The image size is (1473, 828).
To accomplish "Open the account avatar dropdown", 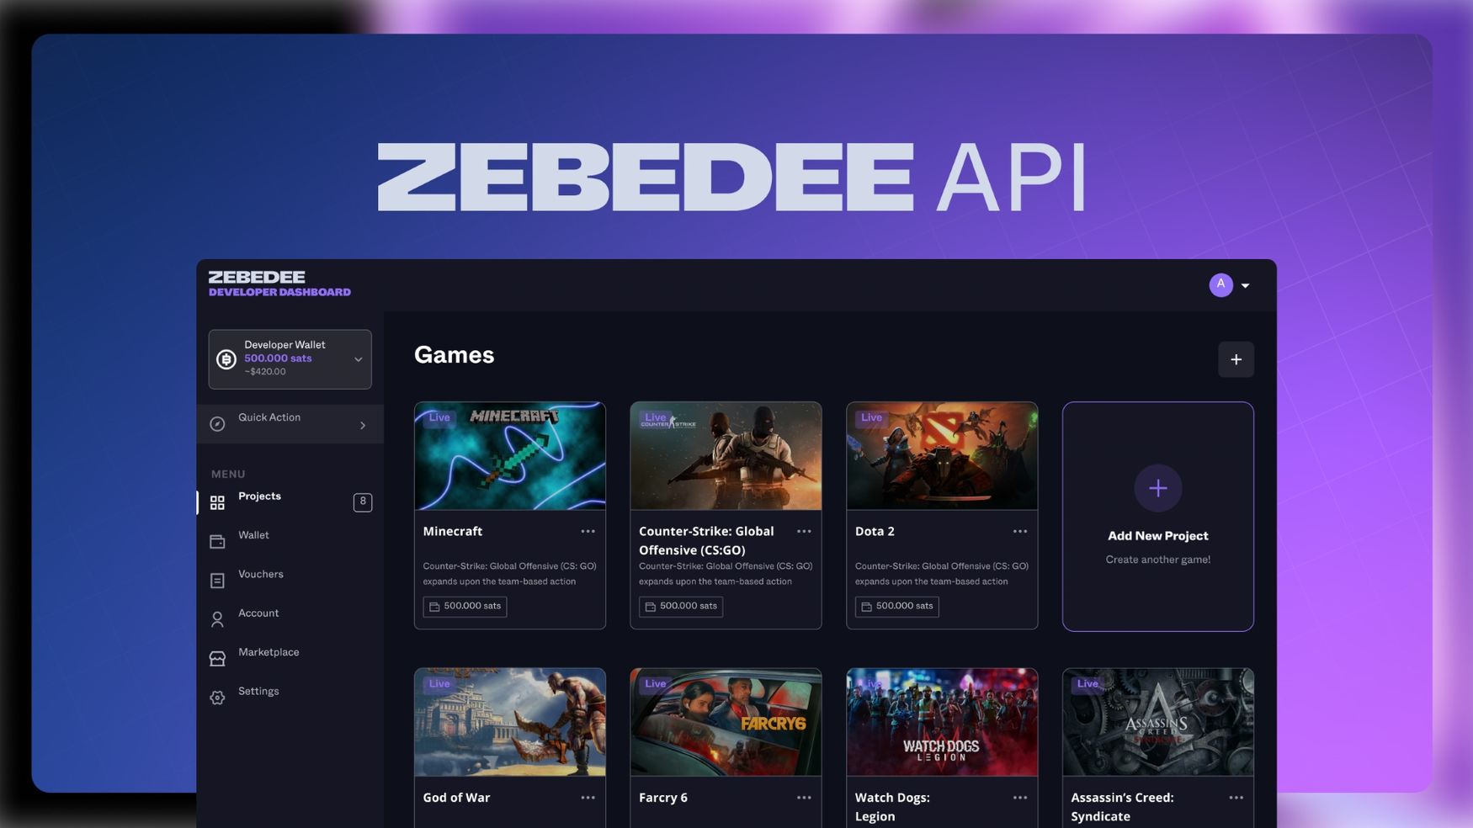I will click(1220, 284).
